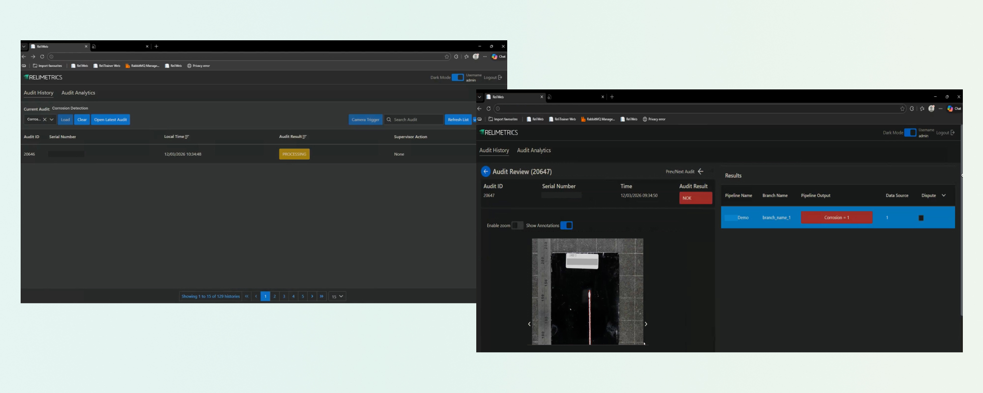Open Import favourites in the left window
983x393 pixels.
47,66
